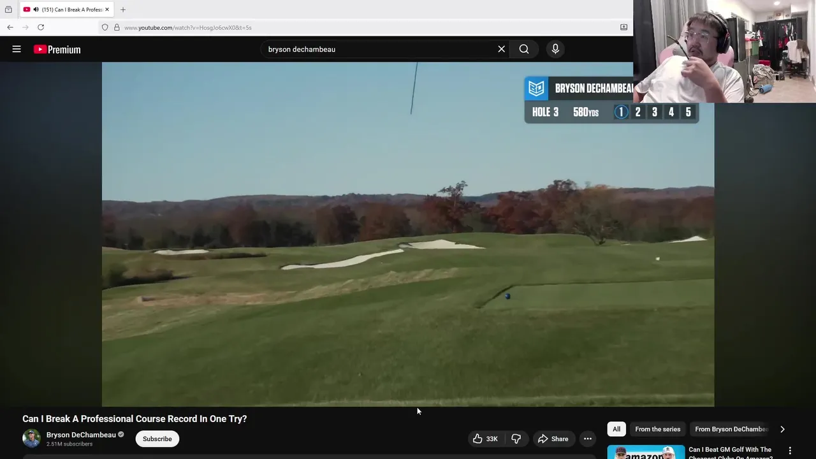The height and width of the screenshot is (459, 816).
Task: Open more actions three-dot menu
Action: coord(588,439)
